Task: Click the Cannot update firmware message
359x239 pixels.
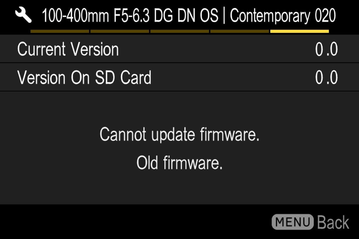Action: [179, 135]
